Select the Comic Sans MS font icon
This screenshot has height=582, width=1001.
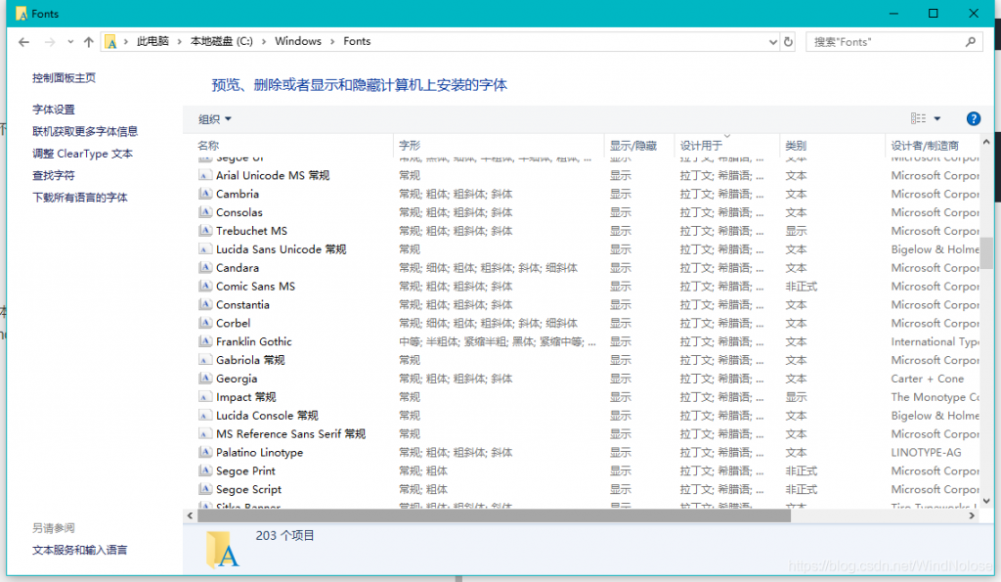coord(206,286)
